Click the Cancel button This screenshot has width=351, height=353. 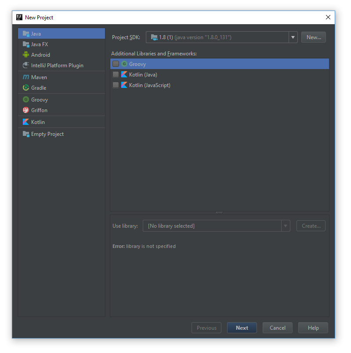[x=278, y=328]
